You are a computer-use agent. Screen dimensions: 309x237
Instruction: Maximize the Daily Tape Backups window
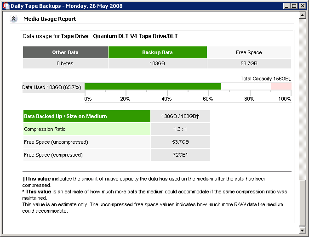294,6
